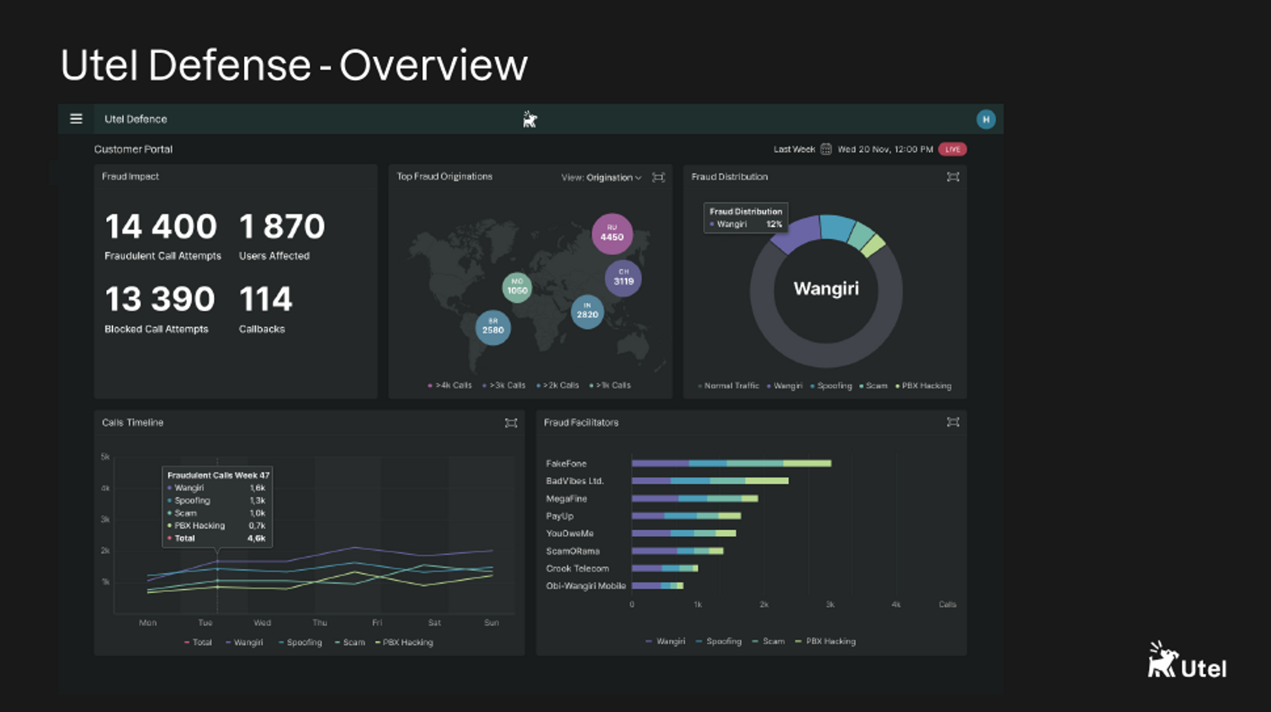This screenshot has height=712, width=1271.
Task: Select the Utel Defence title in top bar
Action: click(135, 119)
